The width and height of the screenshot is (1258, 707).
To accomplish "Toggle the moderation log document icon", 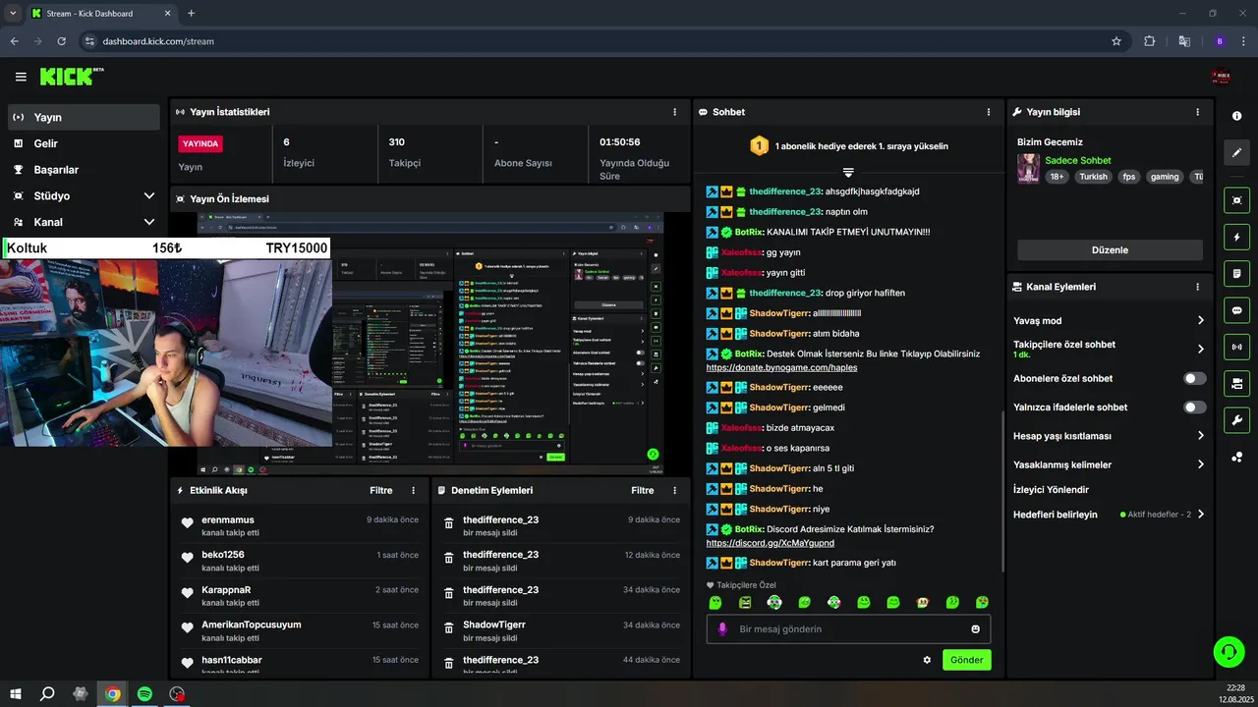I will (1236, 273).
